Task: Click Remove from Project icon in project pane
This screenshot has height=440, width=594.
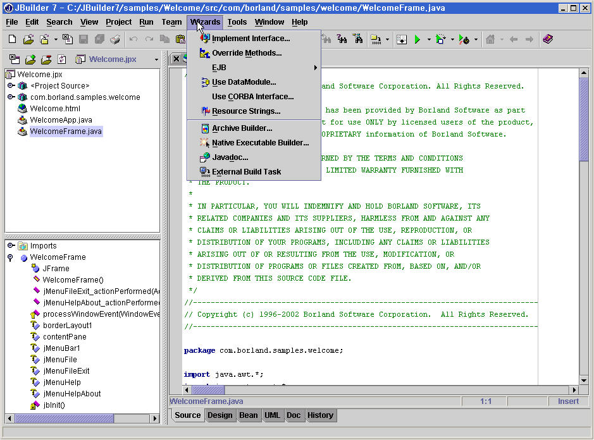Action: coord(46,59)
